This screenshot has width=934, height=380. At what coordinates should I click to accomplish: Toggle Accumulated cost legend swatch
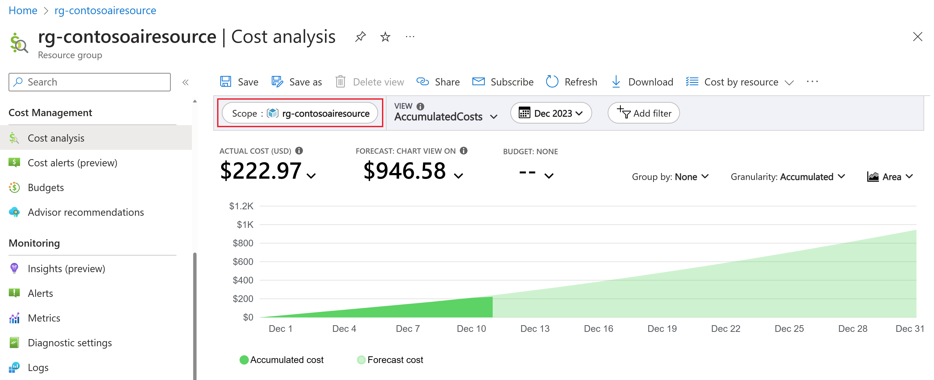coord(244,360)
